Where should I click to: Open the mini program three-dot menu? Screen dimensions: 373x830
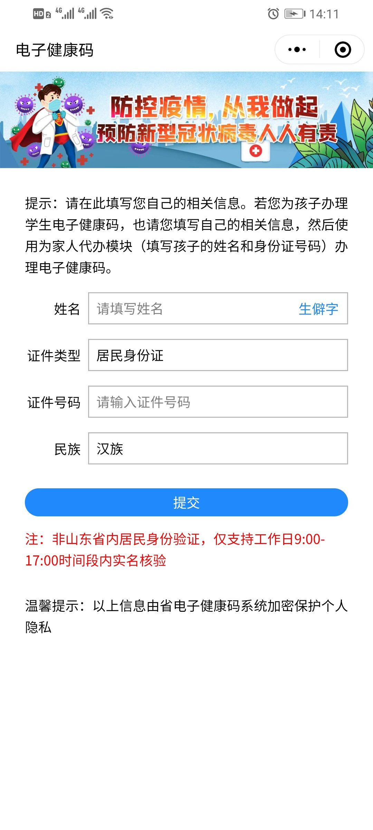coord(297,49)
